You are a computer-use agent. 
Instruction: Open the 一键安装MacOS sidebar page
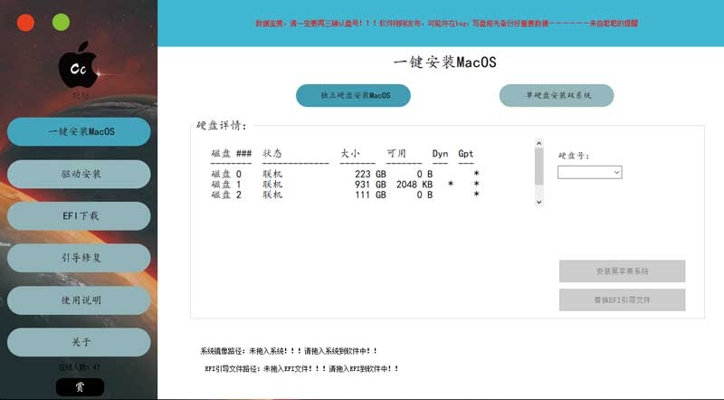(79, 131)
